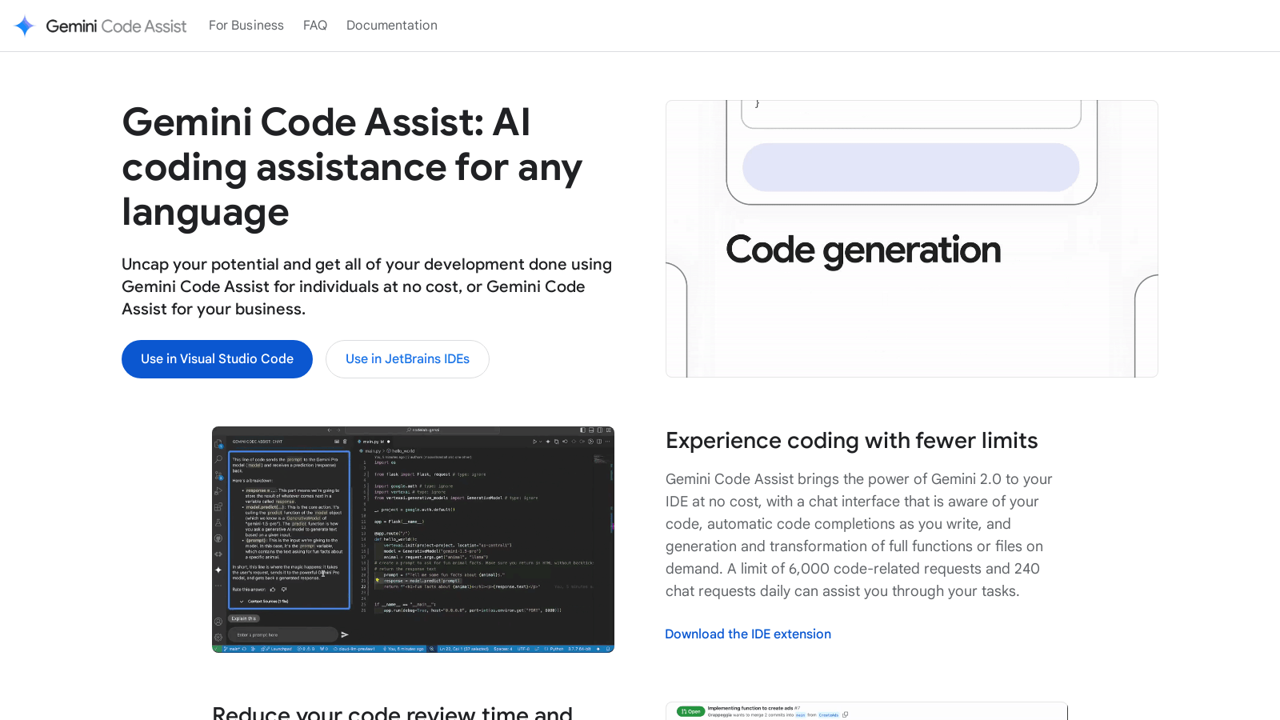This screenshot has height=720, width=1280.
Task: Open the dark VS Code IDE screenshot
Action: pyautogui.click(x=413, y=539)
